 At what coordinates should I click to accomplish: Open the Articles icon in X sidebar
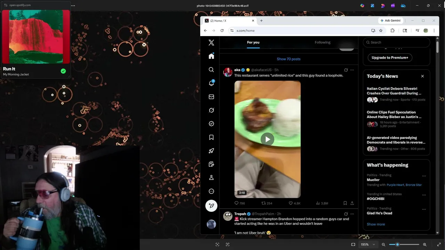[x=211, y=164]
